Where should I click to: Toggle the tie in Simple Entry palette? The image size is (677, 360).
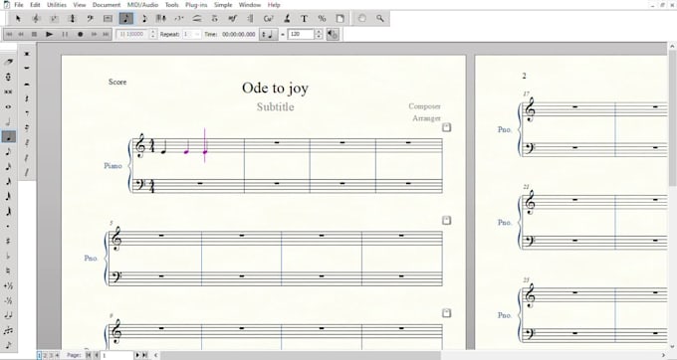(8, 315)
